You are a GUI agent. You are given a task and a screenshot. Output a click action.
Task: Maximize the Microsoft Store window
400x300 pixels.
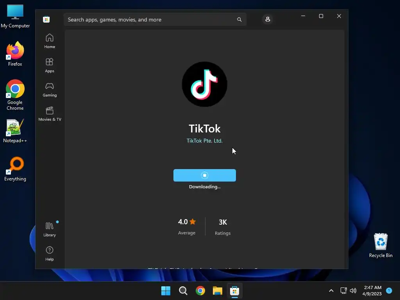(x=321, y=16)
